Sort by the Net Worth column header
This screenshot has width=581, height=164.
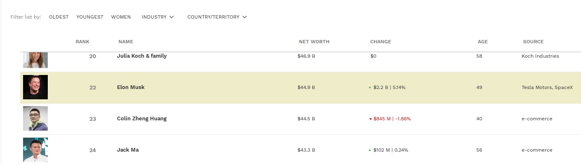[314, 42]
